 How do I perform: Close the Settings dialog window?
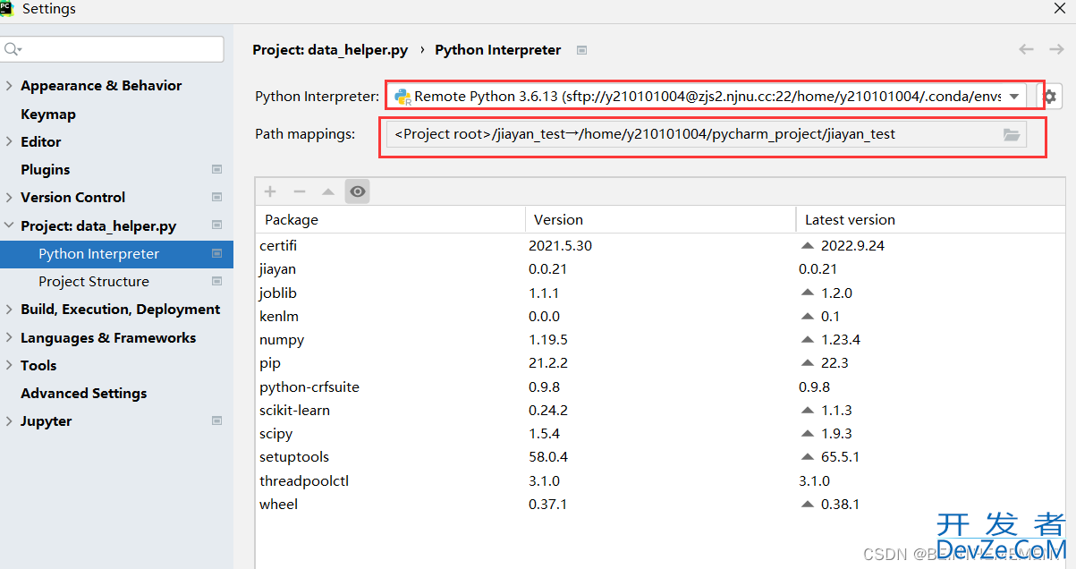pyautogui.click(x=1059, y=8)
